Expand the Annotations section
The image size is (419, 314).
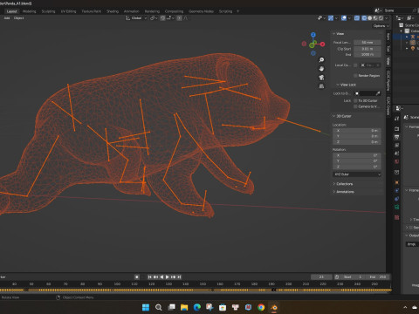(x=334, y=192)
